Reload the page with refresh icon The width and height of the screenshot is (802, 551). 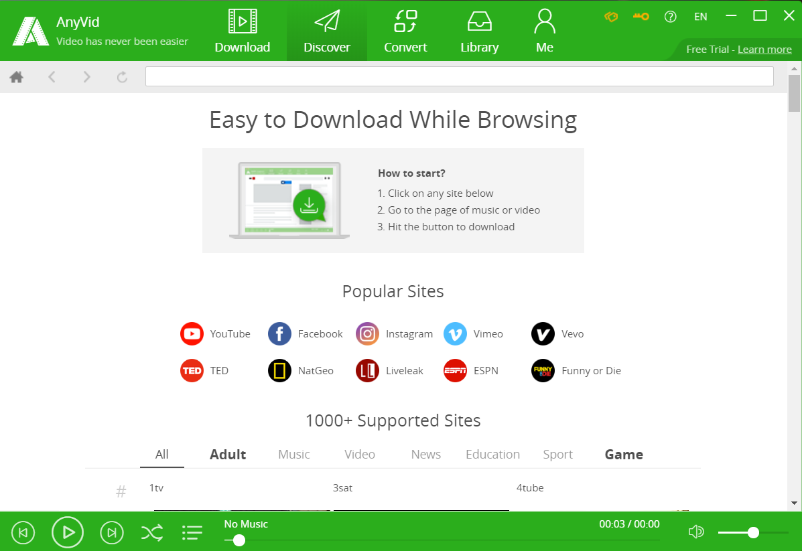pyautogui.click(x=122, y=77)
